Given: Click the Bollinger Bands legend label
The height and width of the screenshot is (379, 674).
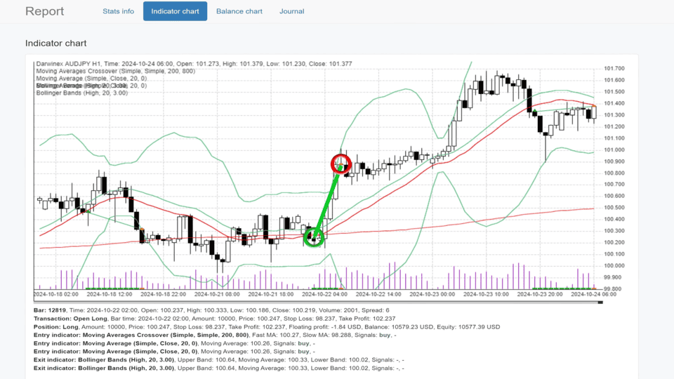Looking at the screenshot, I should 81,93.
